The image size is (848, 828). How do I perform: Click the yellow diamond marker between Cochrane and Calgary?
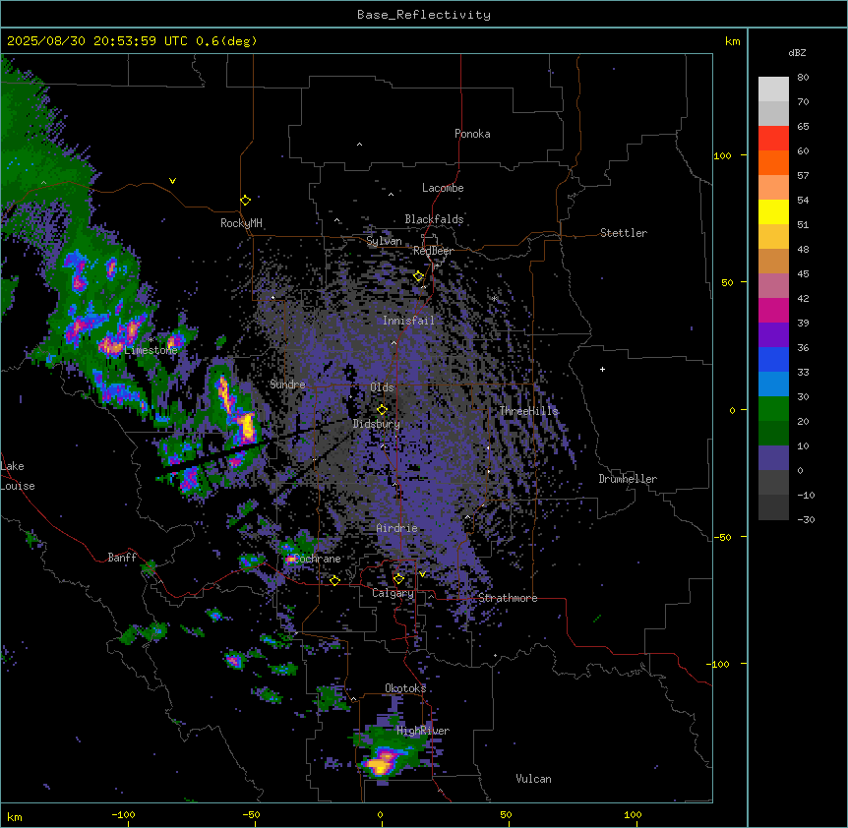coord(334,580)
